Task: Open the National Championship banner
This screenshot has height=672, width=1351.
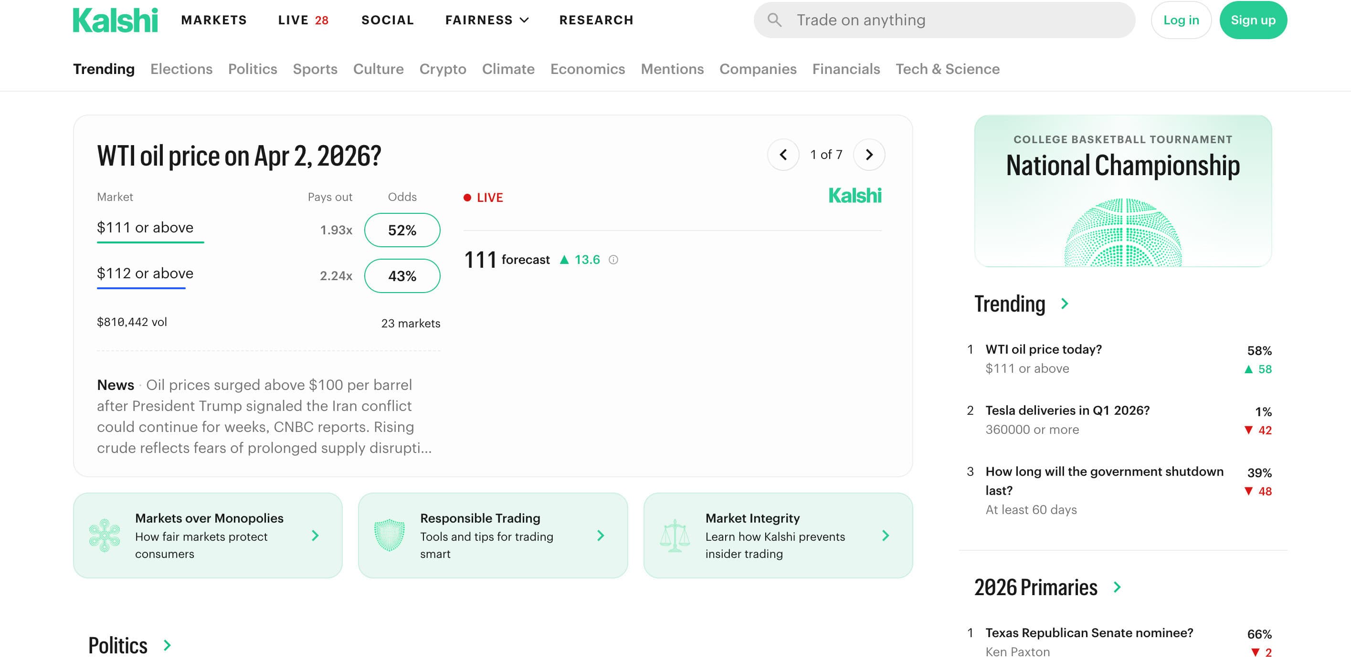Action: tap(1122, 191)
